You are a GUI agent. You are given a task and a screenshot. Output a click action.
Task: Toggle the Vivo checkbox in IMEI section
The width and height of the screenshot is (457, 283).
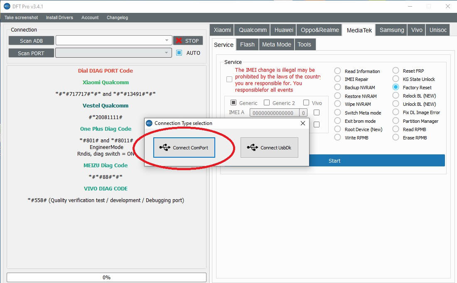306,102
